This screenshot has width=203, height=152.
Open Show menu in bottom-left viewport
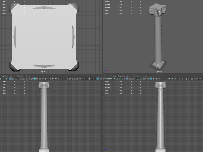pyautogui.click(x=13, y=76)
